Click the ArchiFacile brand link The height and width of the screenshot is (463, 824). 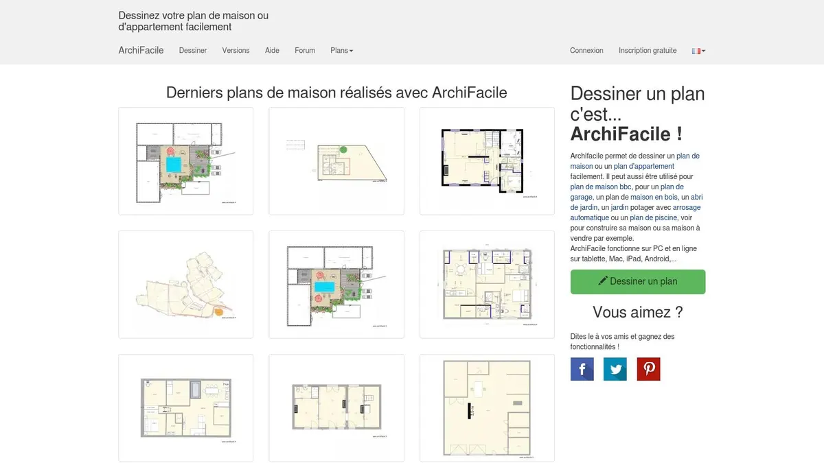[141, 50]
